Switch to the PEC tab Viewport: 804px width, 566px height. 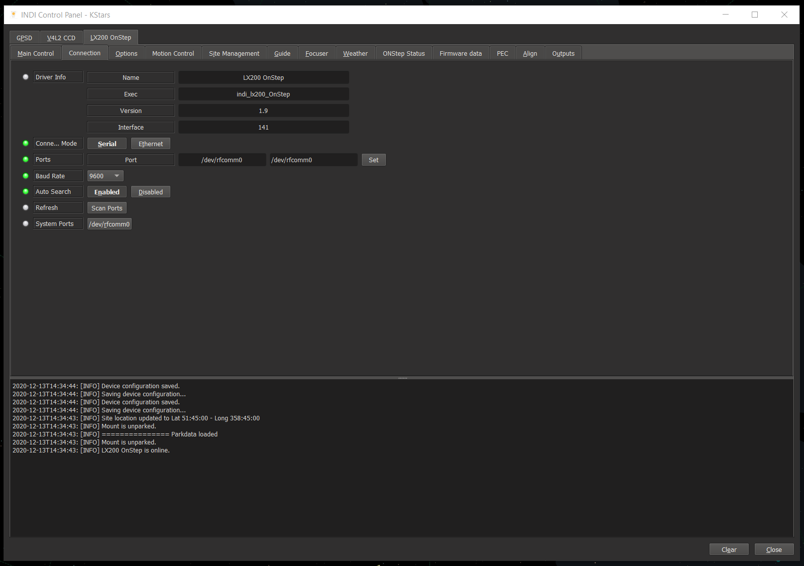tap(502, 54)
